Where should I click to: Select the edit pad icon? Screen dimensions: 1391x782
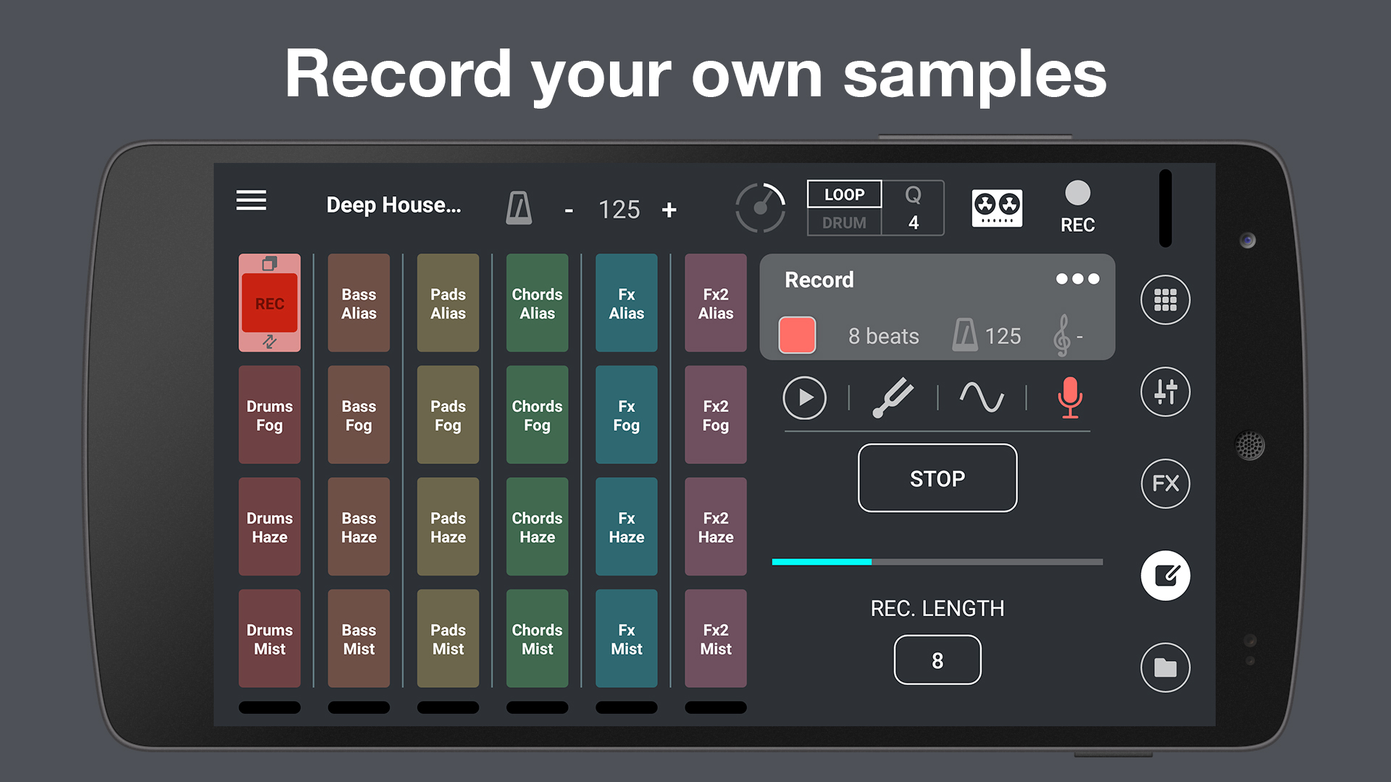point(1165,576)
